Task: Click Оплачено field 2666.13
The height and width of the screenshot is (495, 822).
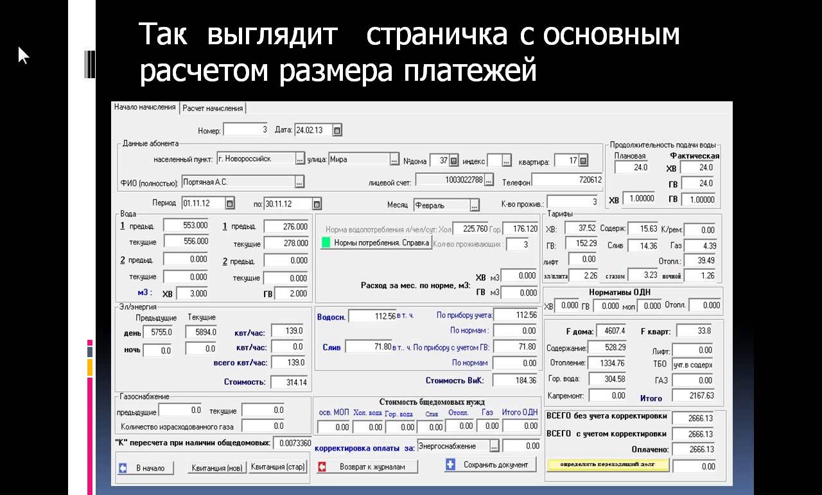Action: coord(694,449)
